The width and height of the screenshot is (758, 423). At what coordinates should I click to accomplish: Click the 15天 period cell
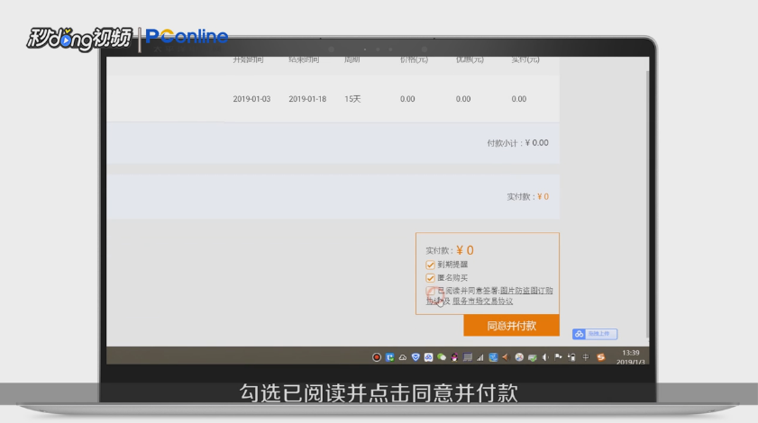352,99
